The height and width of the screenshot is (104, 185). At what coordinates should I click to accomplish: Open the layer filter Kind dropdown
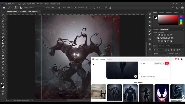pyautogui.click(x=158, y=50)
